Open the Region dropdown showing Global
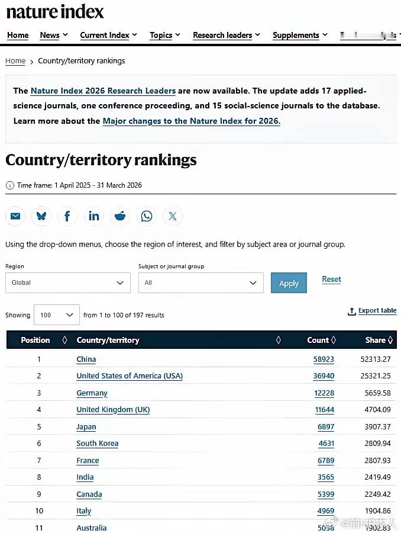Image resolution: width=401 pixels, height=533 pixels. [68, 282]
